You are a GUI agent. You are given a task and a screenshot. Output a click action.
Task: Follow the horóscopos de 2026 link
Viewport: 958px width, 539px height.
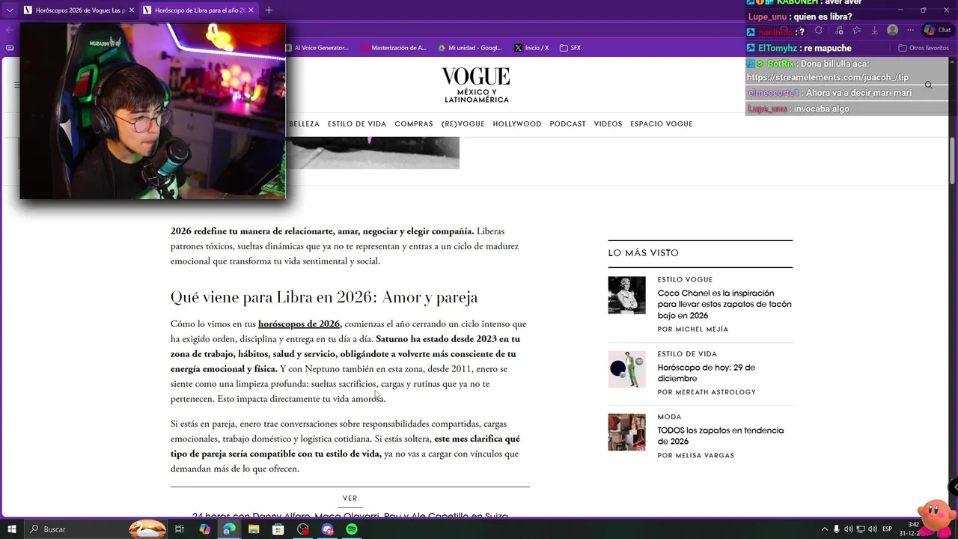[x=300, y=324]
